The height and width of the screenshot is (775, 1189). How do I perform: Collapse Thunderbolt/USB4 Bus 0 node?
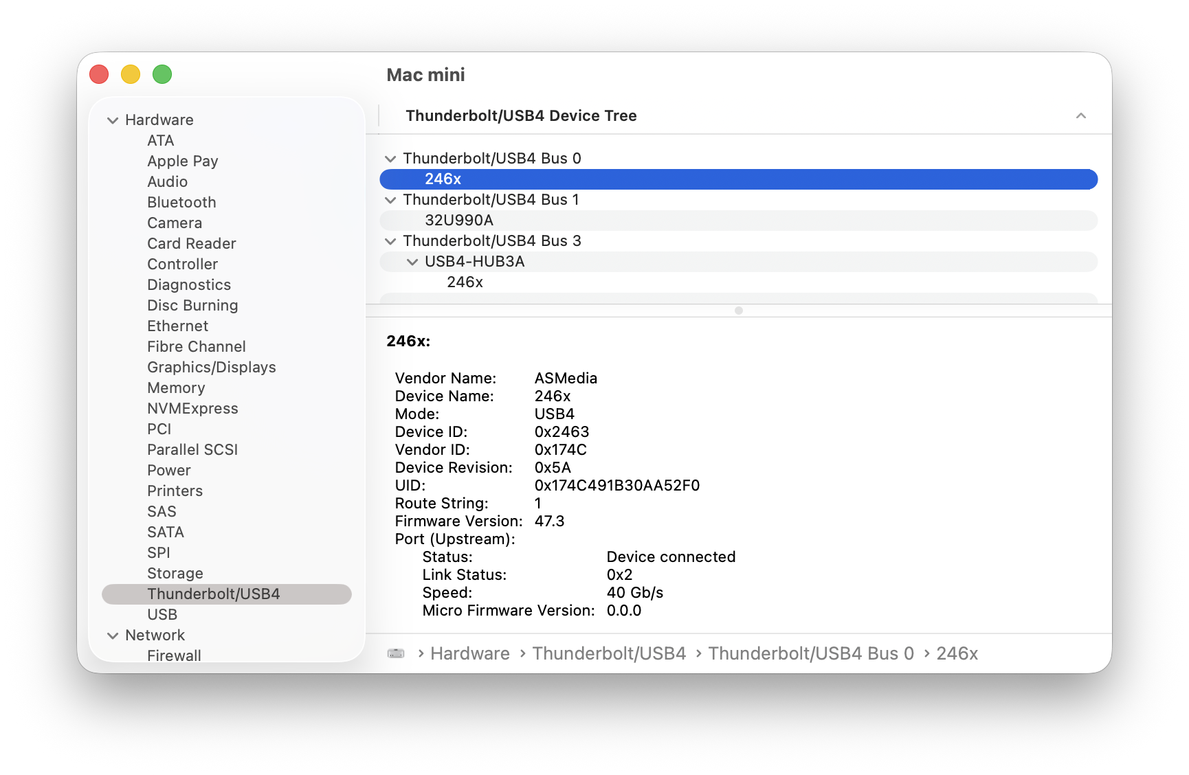click(390, 158)
